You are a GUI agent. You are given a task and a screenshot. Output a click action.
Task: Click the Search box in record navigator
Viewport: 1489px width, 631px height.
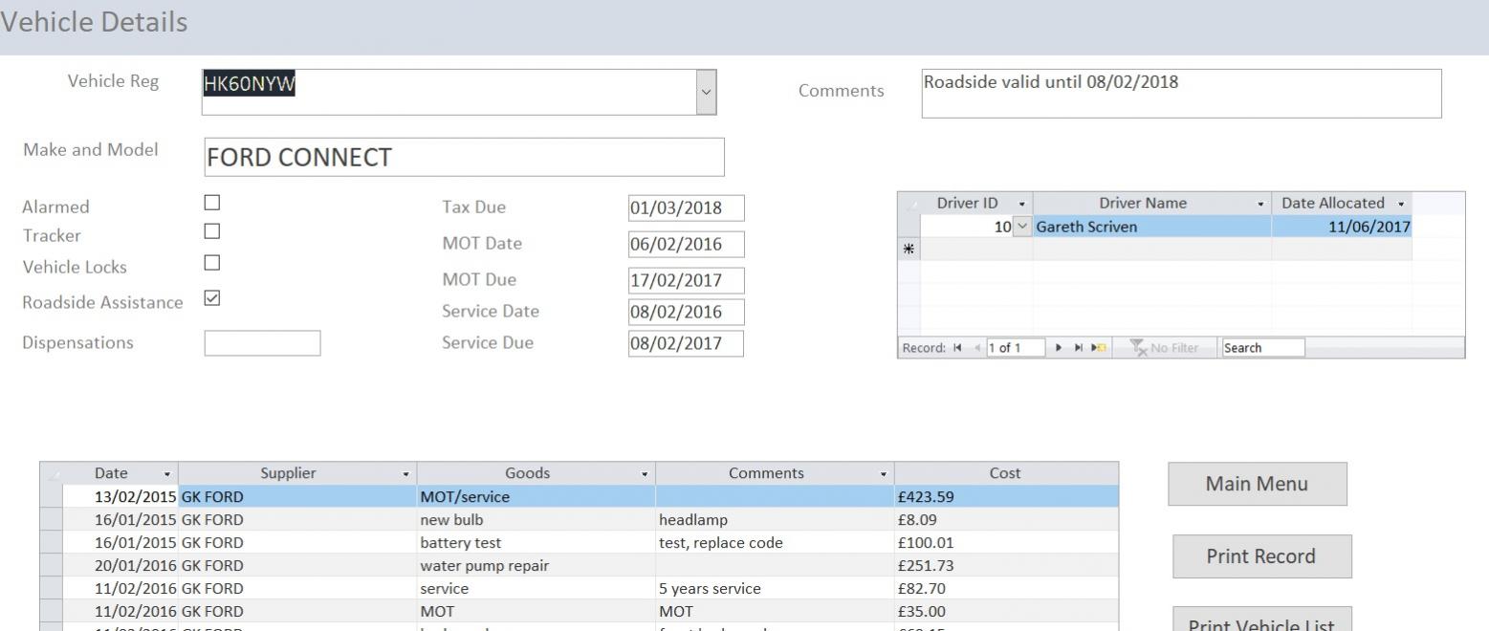pos(1262,348)
